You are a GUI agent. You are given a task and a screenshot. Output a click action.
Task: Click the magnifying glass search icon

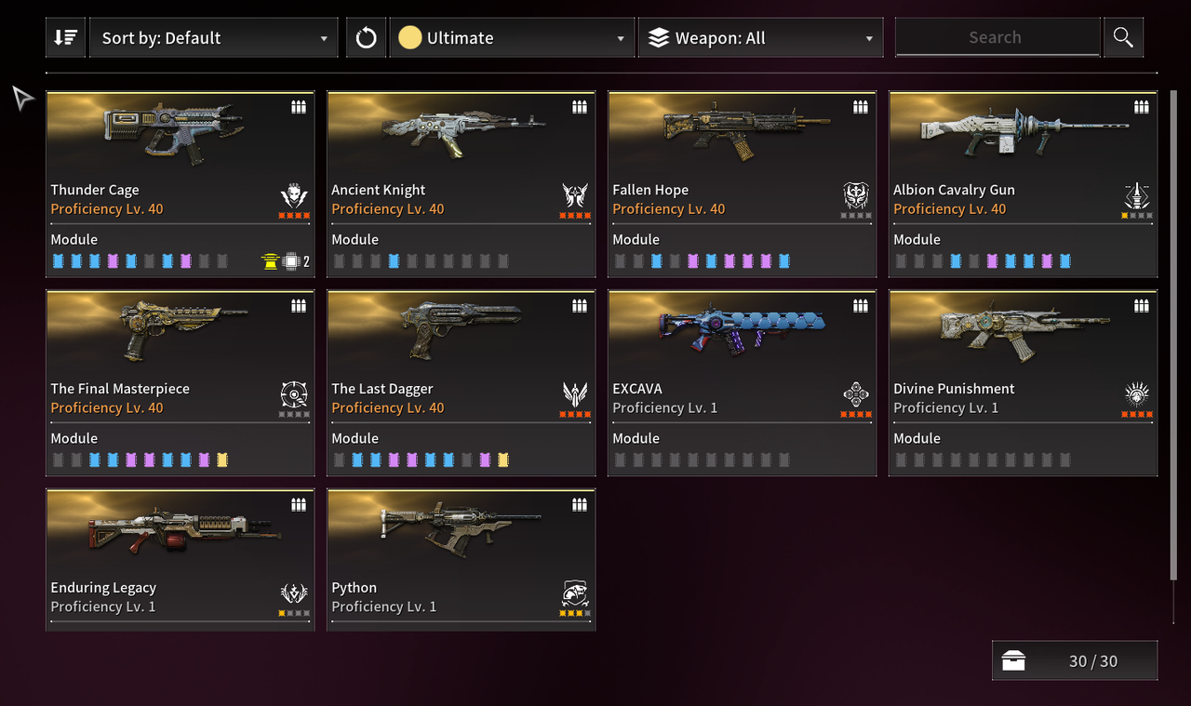1123,37
